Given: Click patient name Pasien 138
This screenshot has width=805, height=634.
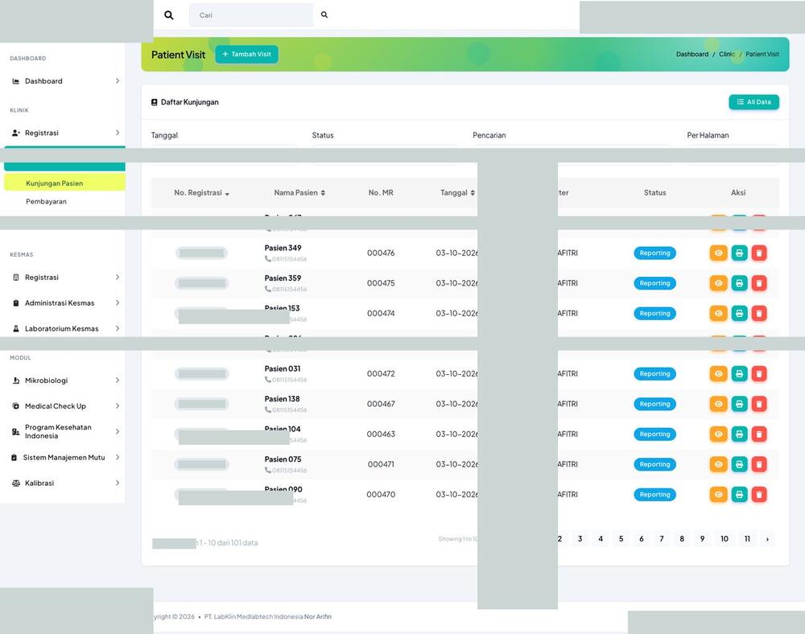Looking at the screenshot, I should coord(282,399).
